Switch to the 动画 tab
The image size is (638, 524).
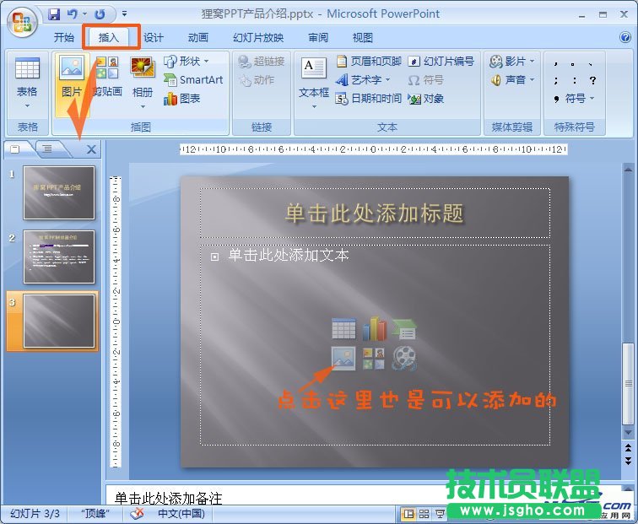coord(198,38)
